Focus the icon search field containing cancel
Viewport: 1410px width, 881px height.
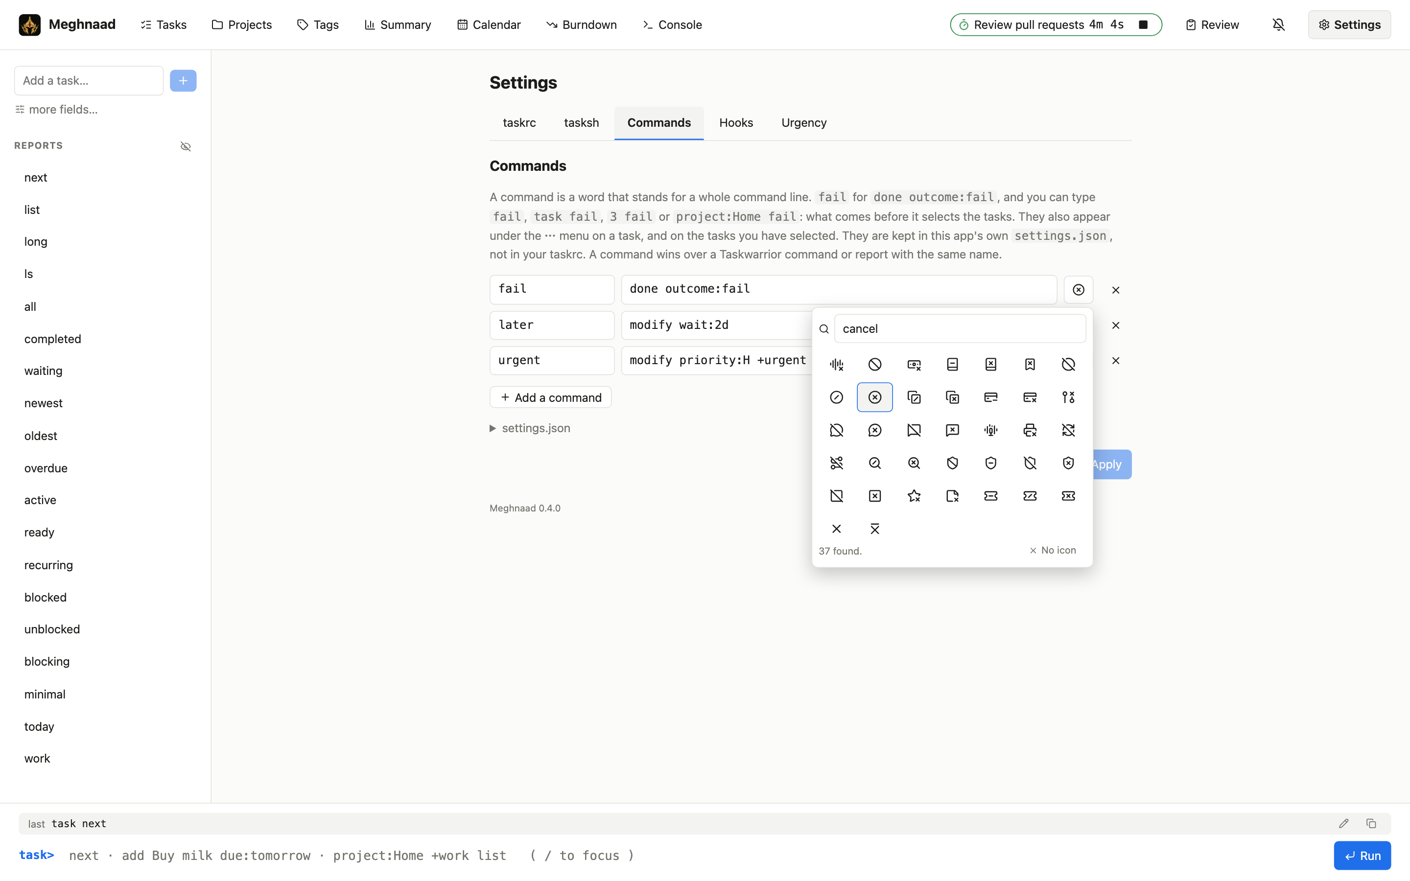[x=960, y=328]
